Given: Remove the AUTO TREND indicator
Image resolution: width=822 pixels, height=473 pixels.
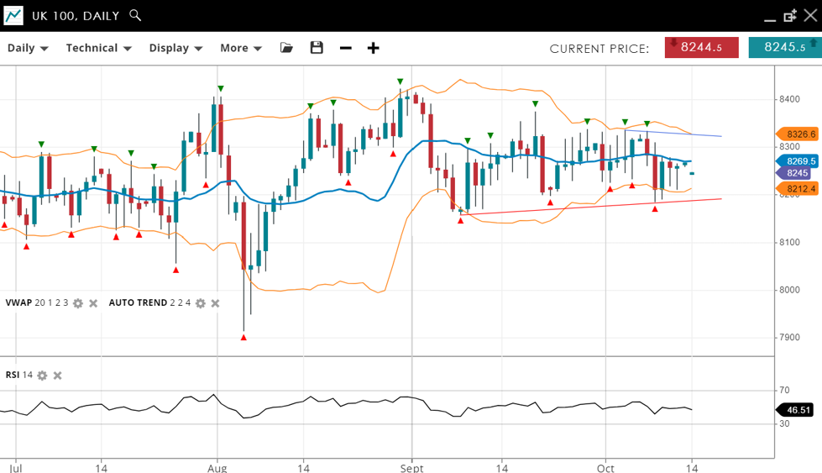Looking at the screenshot, I should click(x=215, y=303).
